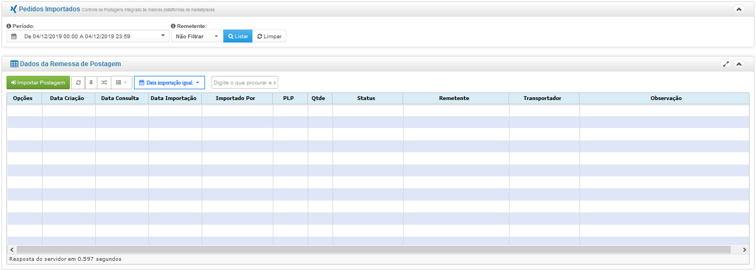Click the table icon beside Dados da Remessa
Viewport: 756px width, 271px height.
pyautogui.click(x=14, y=64)
